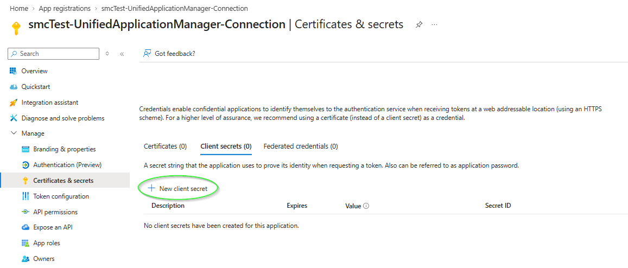Open App registrations breadcrumb link
The image size is (628, 268).
click(x=65, y=8)
